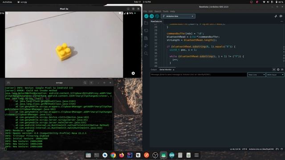Click 'INFO: Renderer: opengl' line in the terminal
Image resolution: width=285 pixels, height=160 pixels.
coord(20,130)
